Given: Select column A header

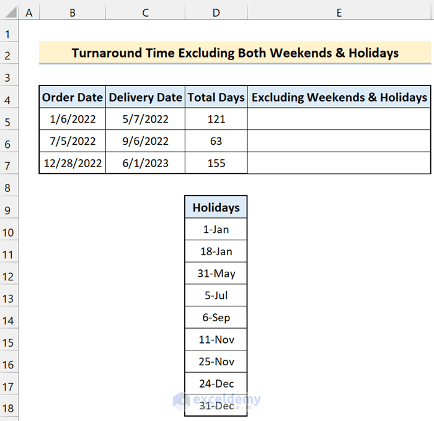Looking at the screenshot, I should [29, 13].
